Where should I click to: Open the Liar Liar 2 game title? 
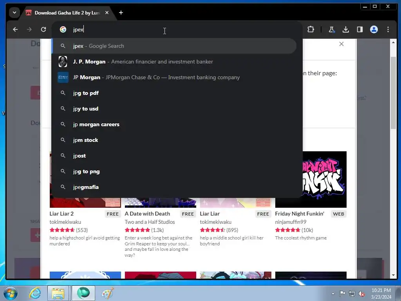tap(61, 214)
